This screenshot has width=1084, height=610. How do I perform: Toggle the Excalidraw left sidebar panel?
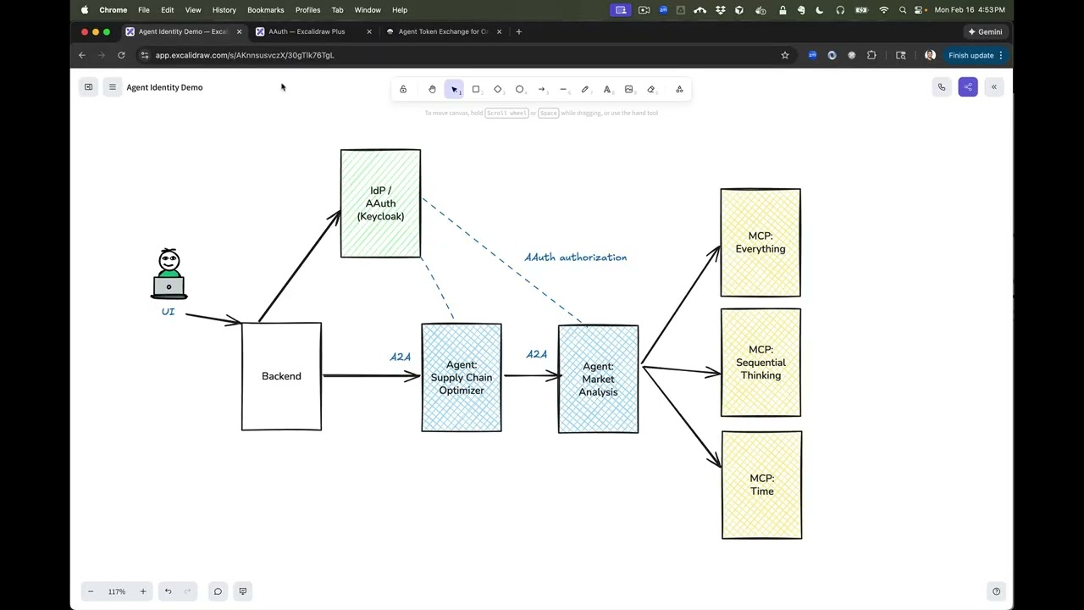(88, 87)
